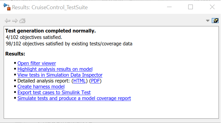Click the 'Test generation completed normally' heading

tap(51, 31)
